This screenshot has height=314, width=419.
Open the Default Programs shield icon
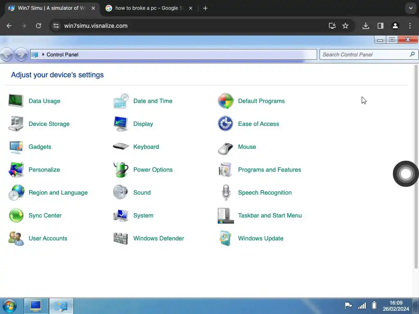tap(225, 101)
